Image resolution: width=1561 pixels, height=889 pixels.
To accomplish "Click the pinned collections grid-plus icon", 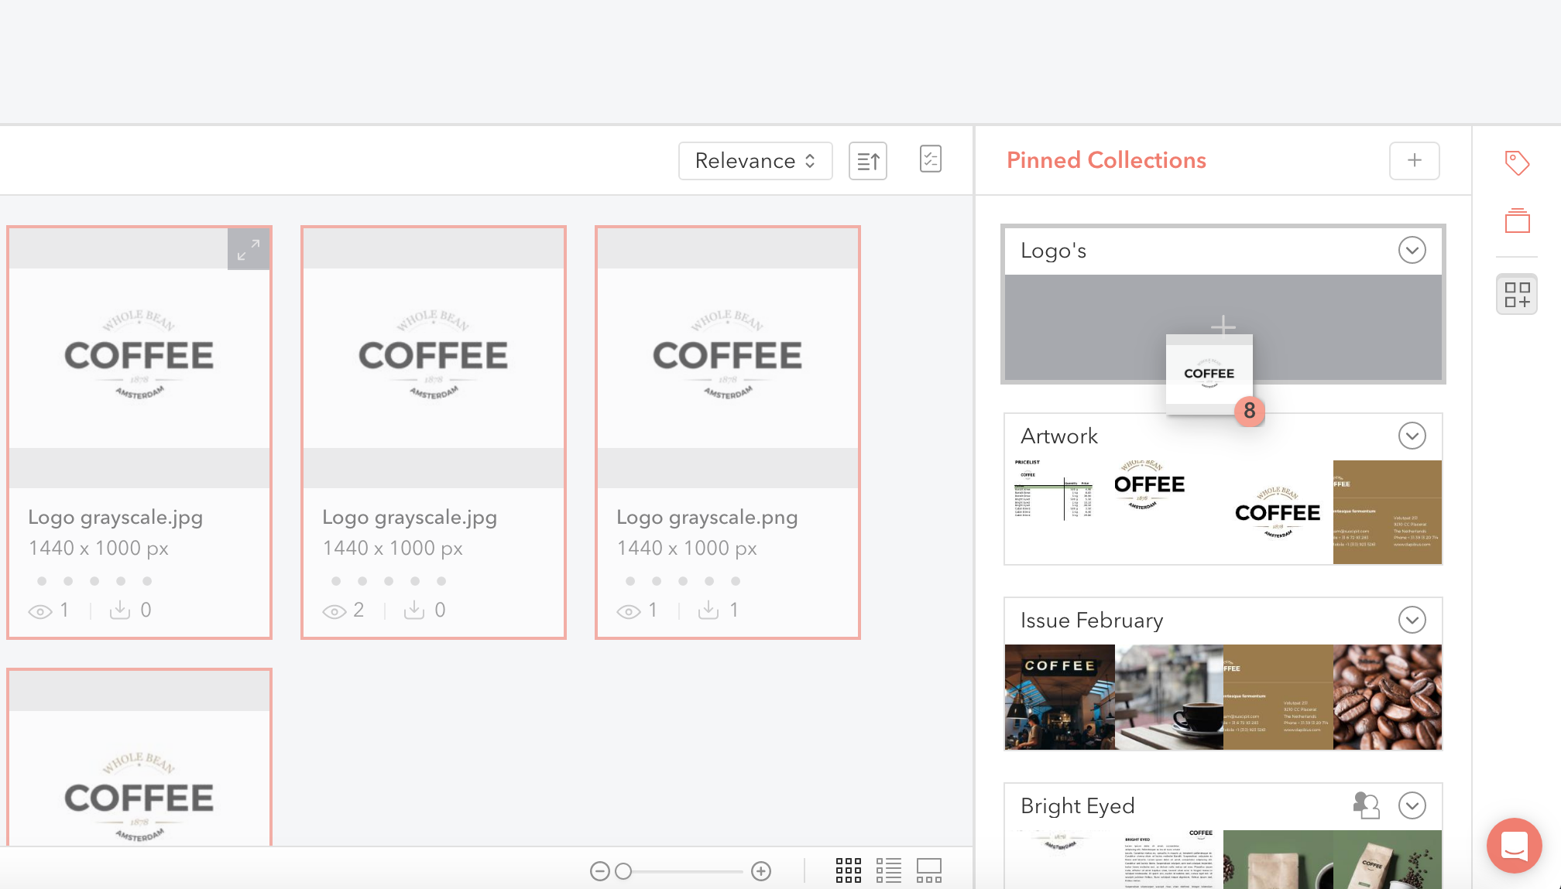I will coord(1516,295).
